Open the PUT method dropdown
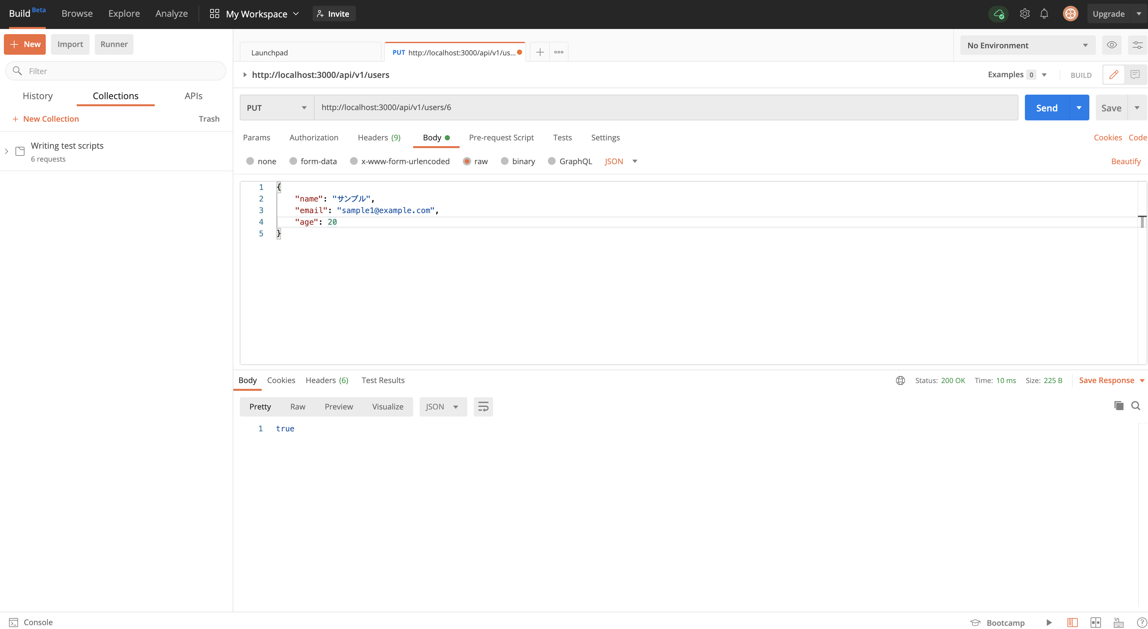Image resolution: width=1148 pixels, height=629 pixels. pos(276,108)
